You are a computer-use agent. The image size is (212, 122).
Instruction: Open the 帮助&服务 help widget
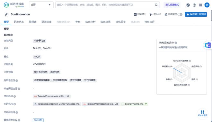202,113
